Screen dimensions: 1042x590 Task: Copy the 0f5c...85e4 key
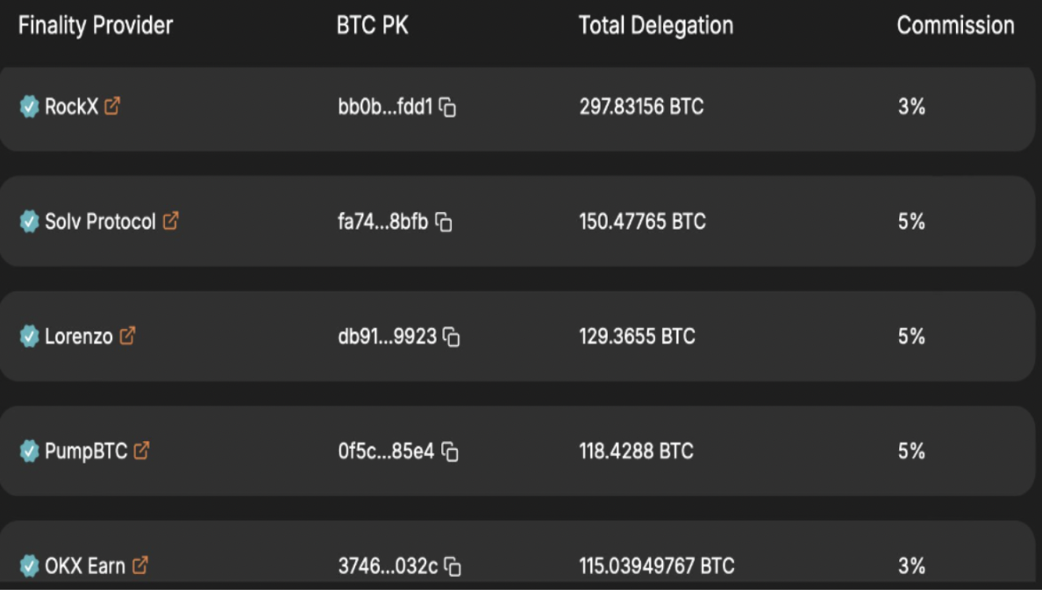[x=451, y=451]
